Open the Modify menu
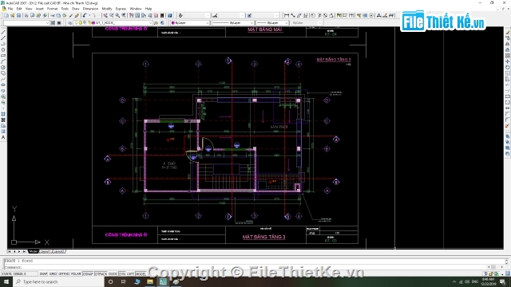Screen dimensions: 511x287 tap(106, 9)
